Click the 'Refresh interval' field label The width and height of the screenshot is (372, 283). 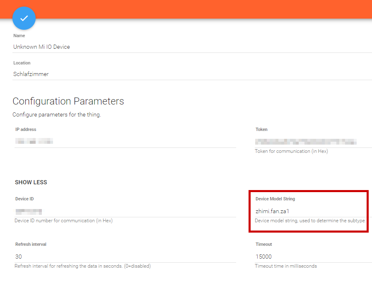pos(31,244)
